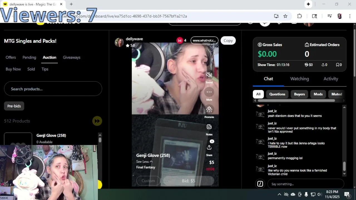Click the page vertical scrollbar
The height and width of the screenshot is (200, 356).
click(x=354, y=53)
